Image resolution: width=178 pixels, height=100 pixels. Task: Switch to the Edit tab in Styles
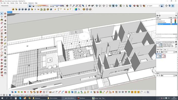click(x=161, y=49)
